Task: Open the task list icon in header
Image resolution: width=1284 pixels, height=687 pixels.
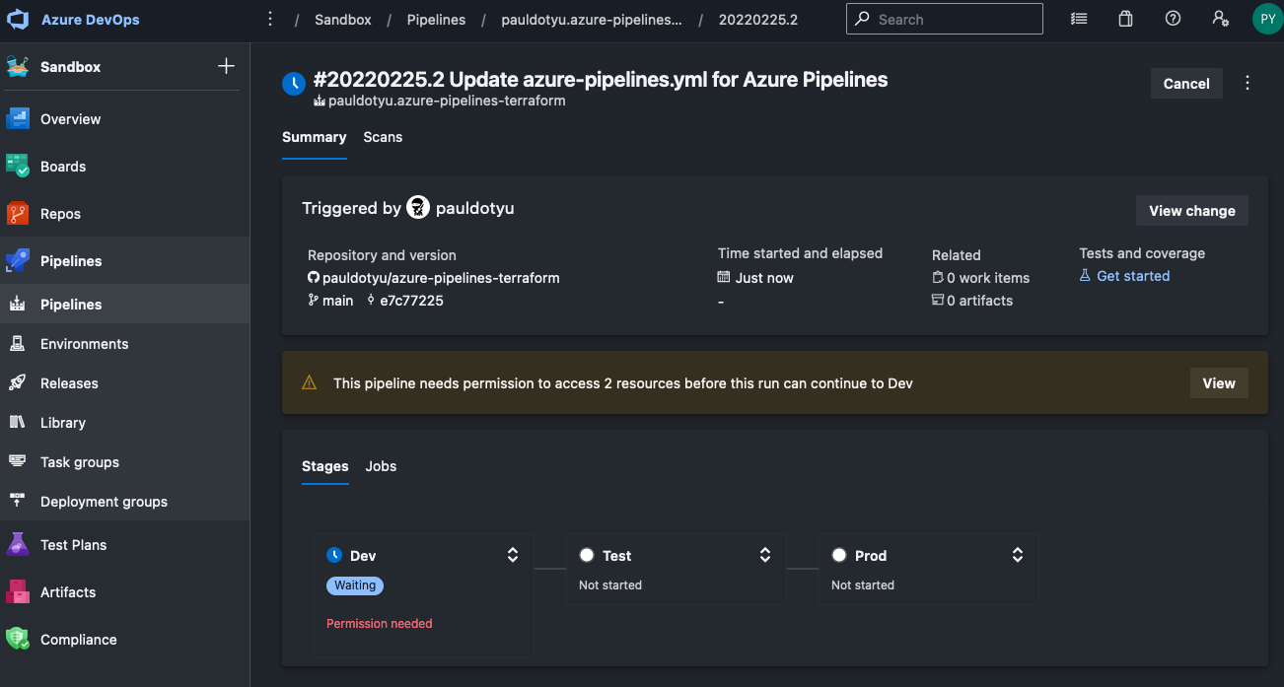Action: pyautogui.click(x=1079, y=19)
